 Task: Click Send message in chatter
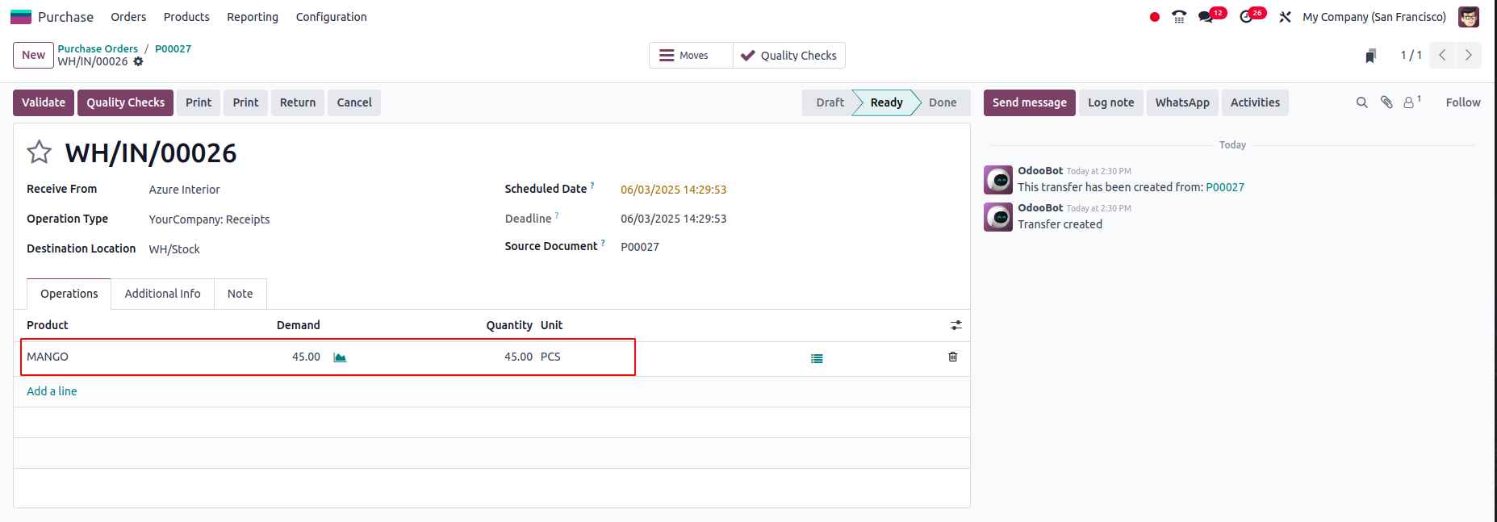pyautogui.click(x=1029, y=102)
